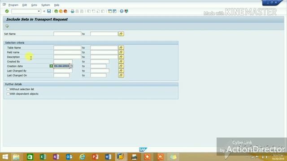Screen dimensions: 287x161
Task: Open multiple selection for Field name
Action: click(121, 52)
